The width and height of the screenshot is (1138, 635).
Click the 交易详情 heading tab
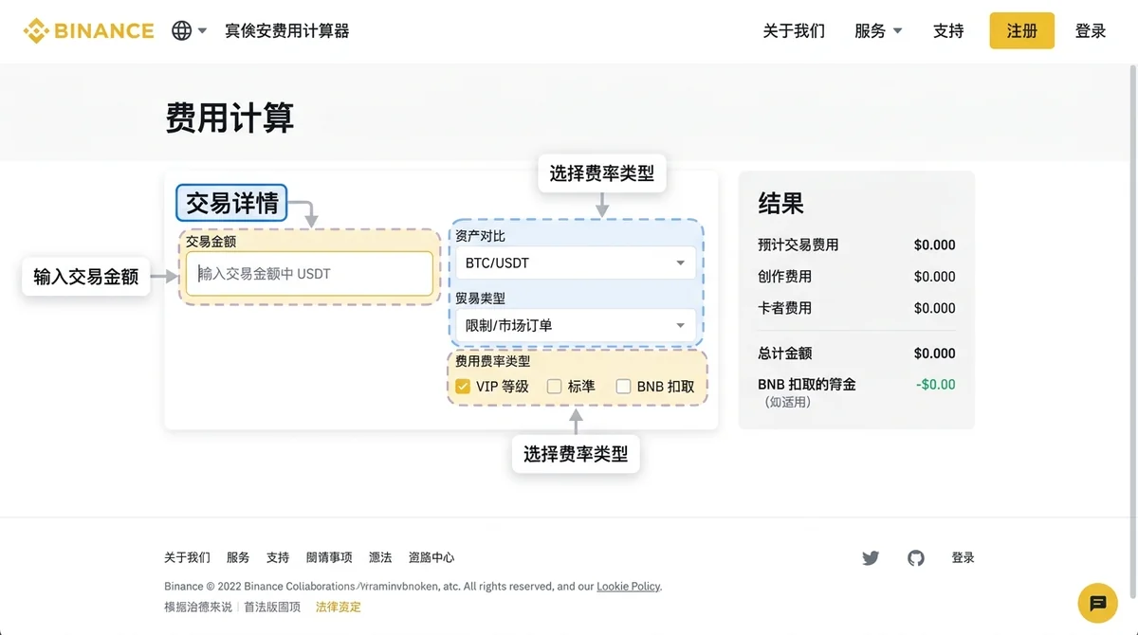[231, 203]
